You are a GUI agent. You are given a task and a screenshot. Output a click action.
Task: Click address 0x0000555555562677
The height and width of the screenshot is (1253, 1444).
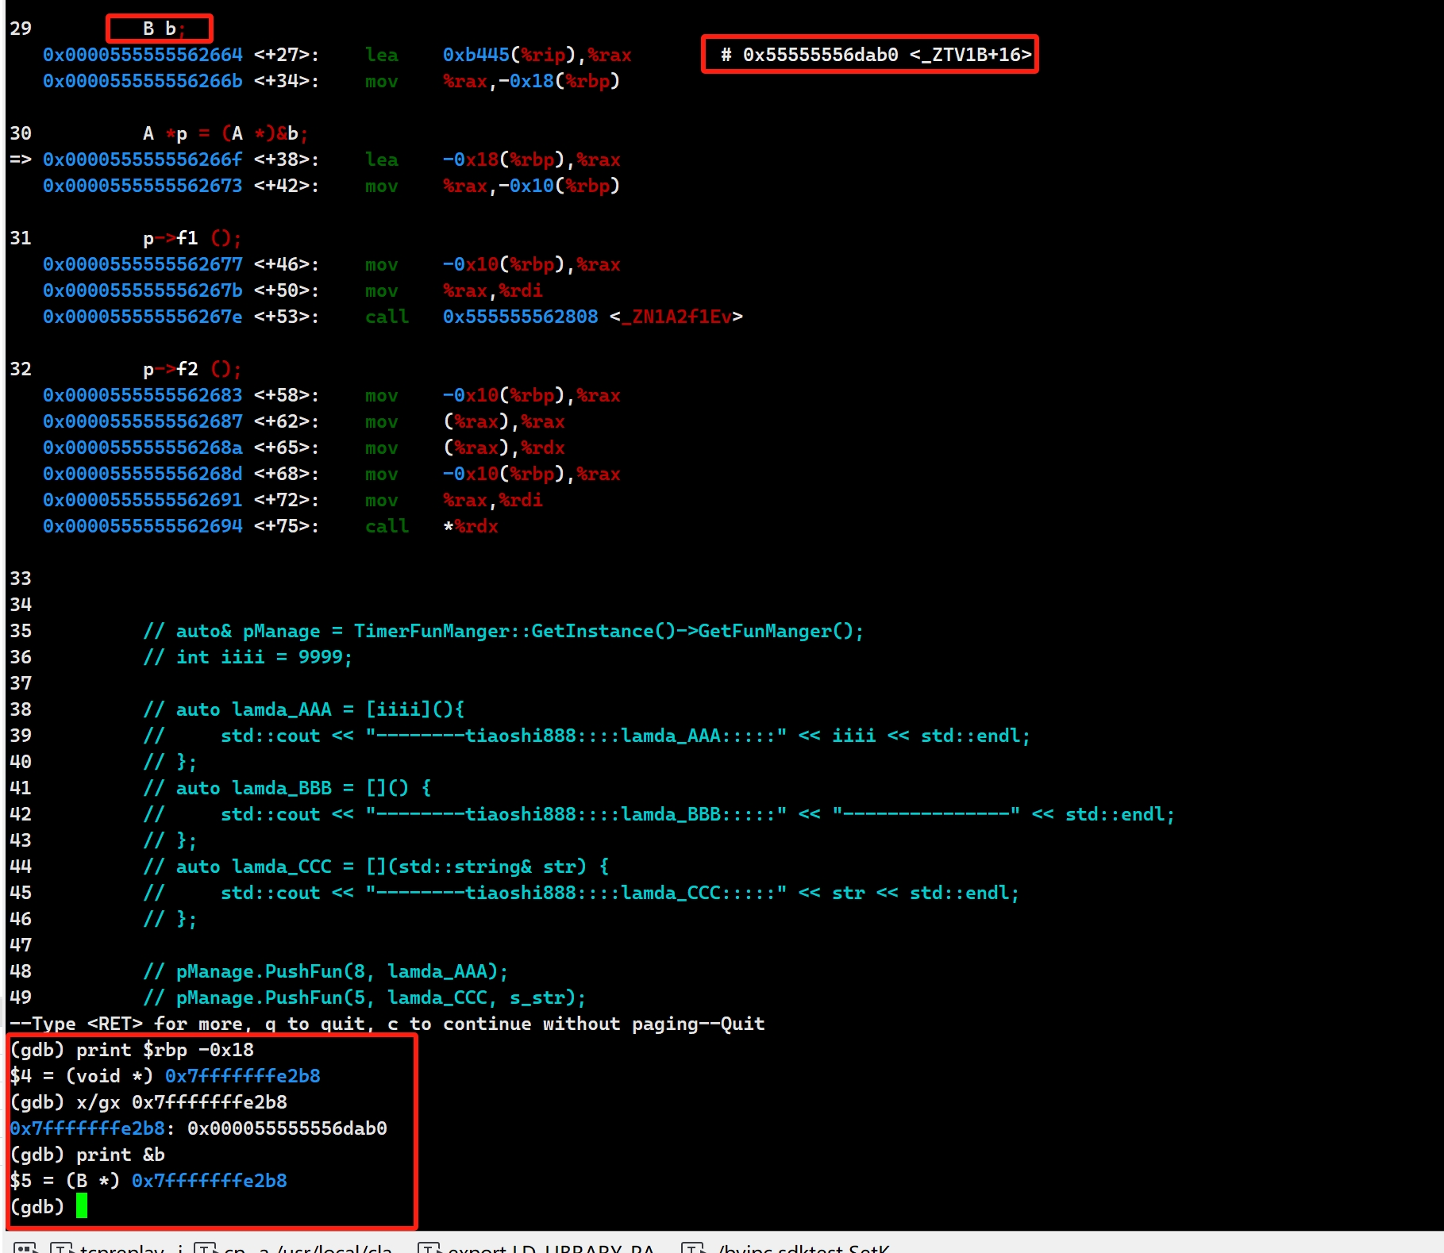[143, 264]
